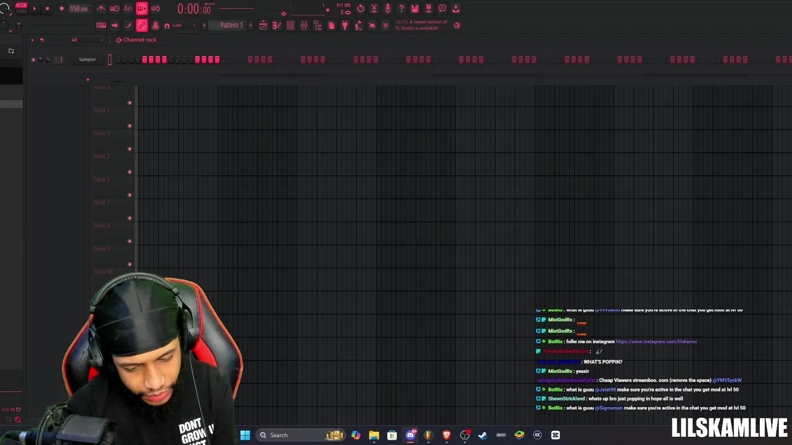Viewport: 792px width, 445px height.
Task: Open the chat bubble icon in toolbar
Action: tap(442, 9)
